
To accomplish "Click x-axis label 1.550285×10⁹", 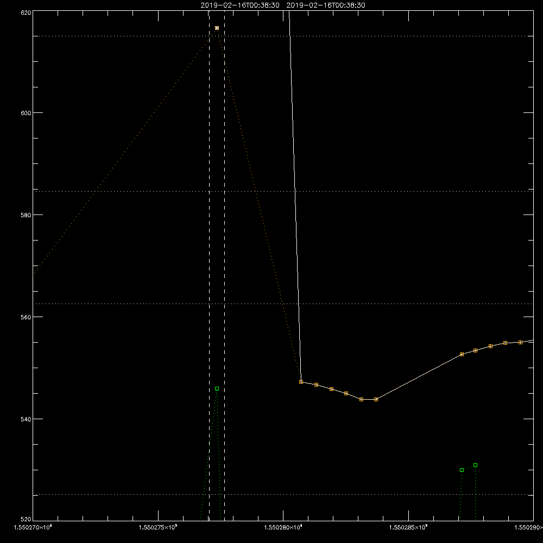I will pyautogui.click(x=409, y=527).
